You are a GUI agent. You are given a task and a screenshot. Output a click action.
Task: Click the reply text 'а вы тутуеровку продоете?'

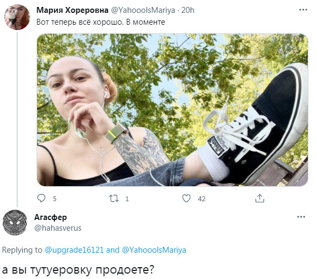coord(78,269)
